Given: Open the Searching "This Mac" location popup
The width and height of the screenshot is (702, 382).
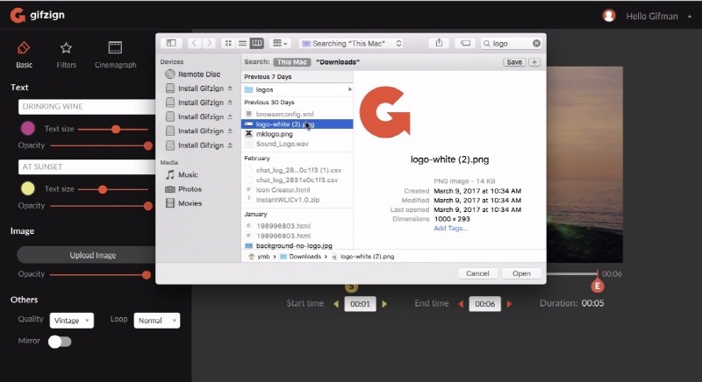Looking at the screenshot, I should [352, 43].
